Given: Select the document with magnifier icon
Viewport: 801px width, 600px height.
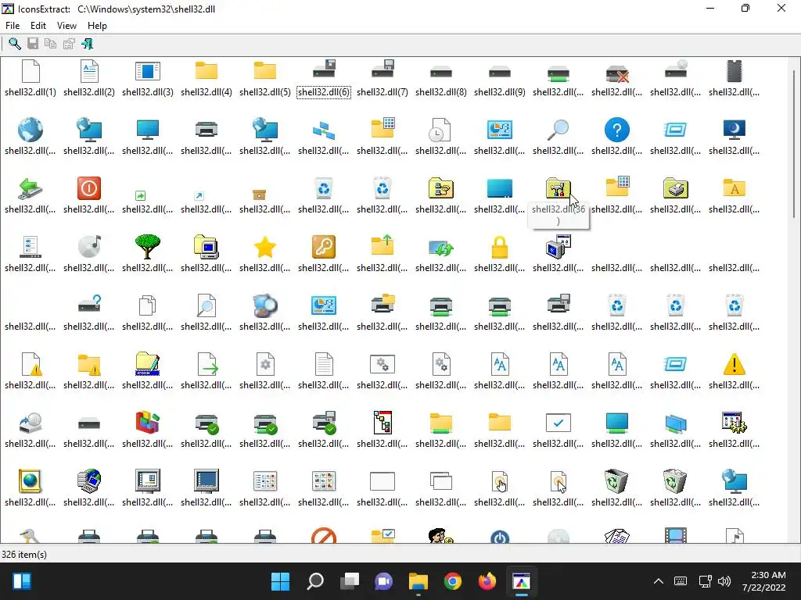Looking at the screenshot, I should [x=207, y=305].
